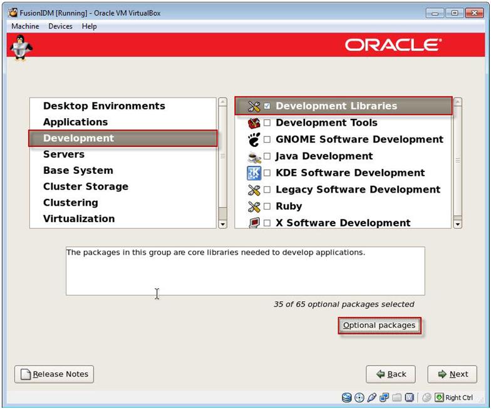Click the Legacy Software Development wrench icon

coord(254,190)
